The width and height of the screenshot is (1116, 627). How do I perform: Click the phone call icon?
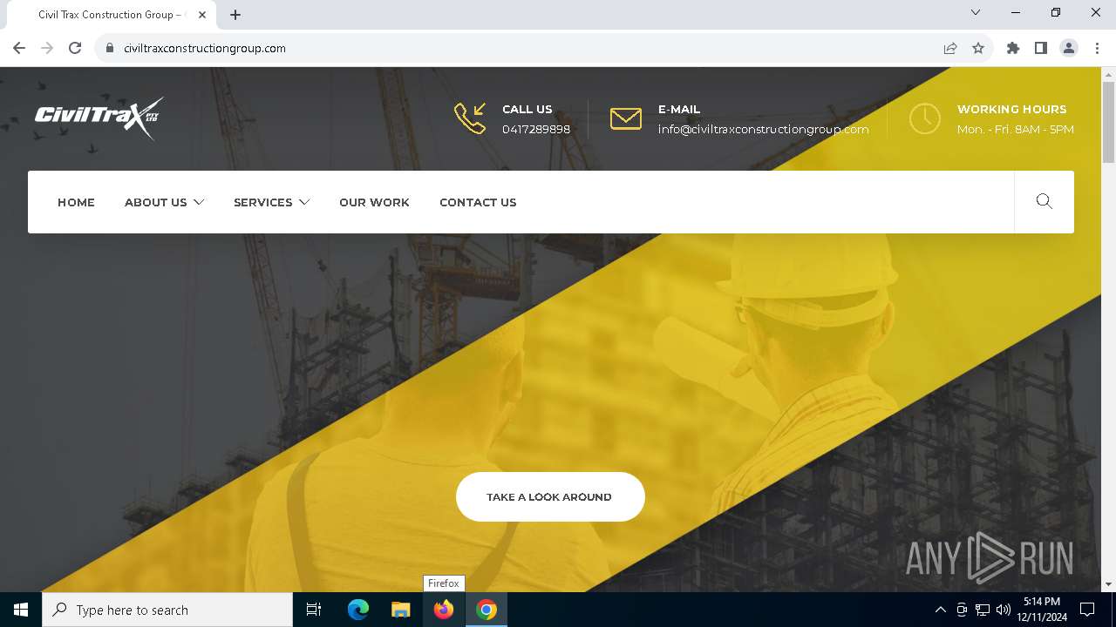click(x=470, y=118)
